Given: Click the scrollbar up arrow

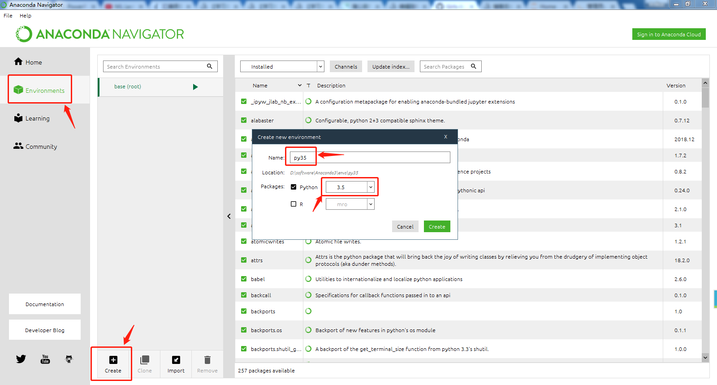Looking at the screenshot, I should 705,83.
